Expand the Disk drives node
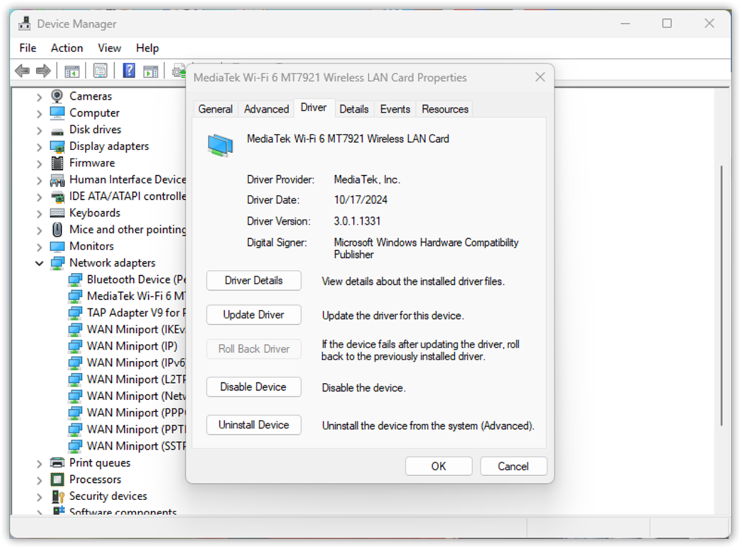This screenshot has width=741, height=548. (39, 130)
